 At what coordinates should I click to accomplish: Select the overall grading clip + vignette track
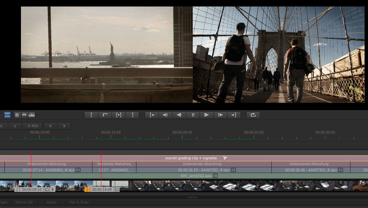click(191, 158)
